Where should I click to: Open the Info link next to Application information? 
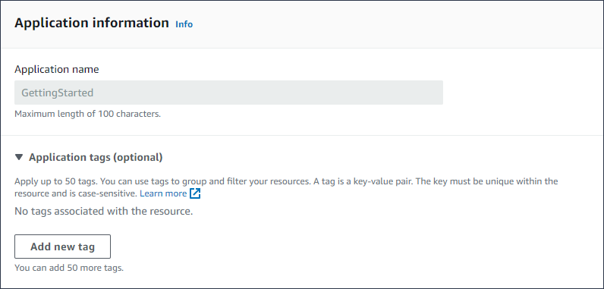(184, 24)
